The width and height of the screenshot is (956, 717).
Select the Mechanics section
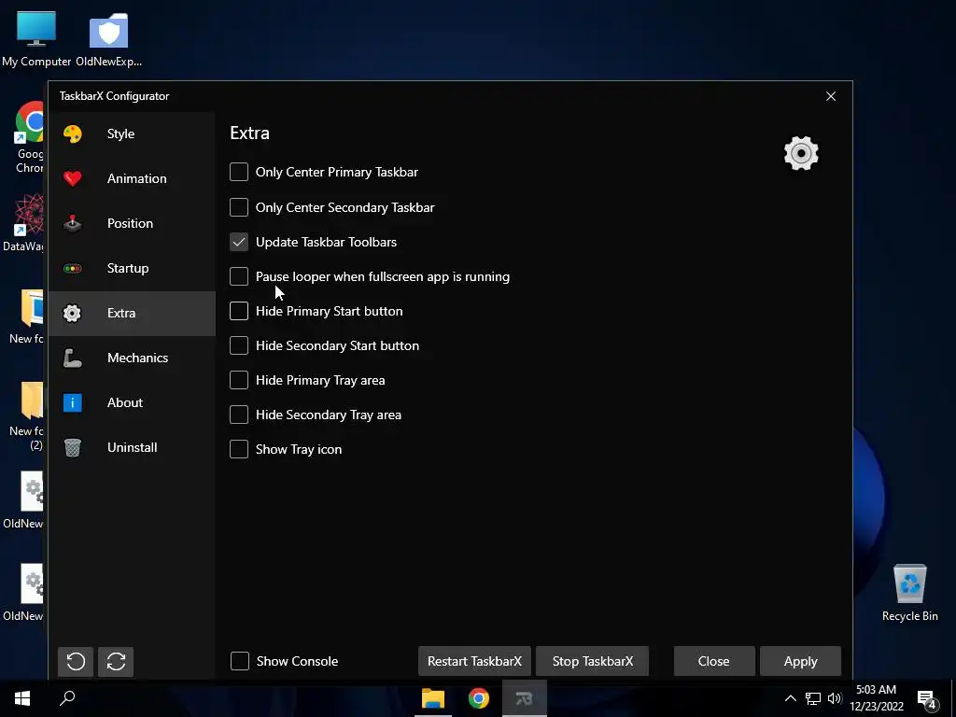132,358
